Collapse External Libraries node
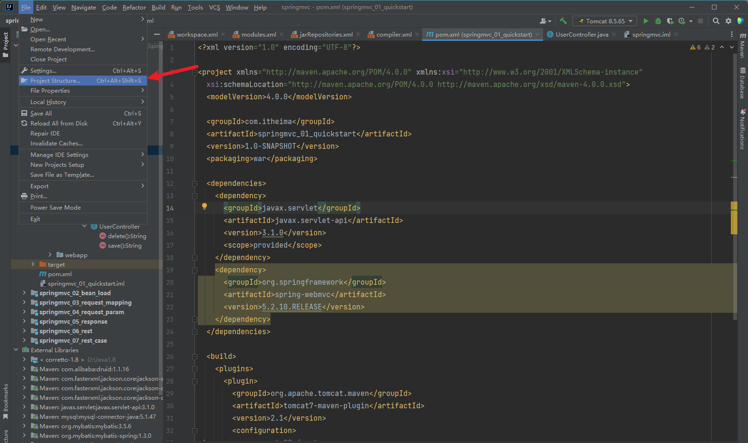This screenshot has height=443, width=748. tap(16, 350)
